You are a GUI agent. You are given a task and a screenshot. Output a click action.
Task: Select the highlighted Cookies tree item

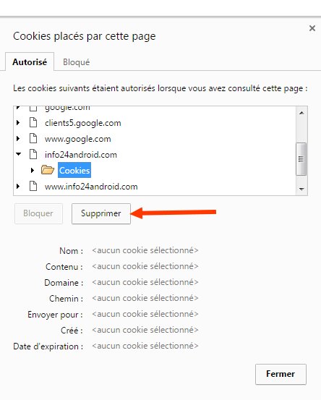74,170
